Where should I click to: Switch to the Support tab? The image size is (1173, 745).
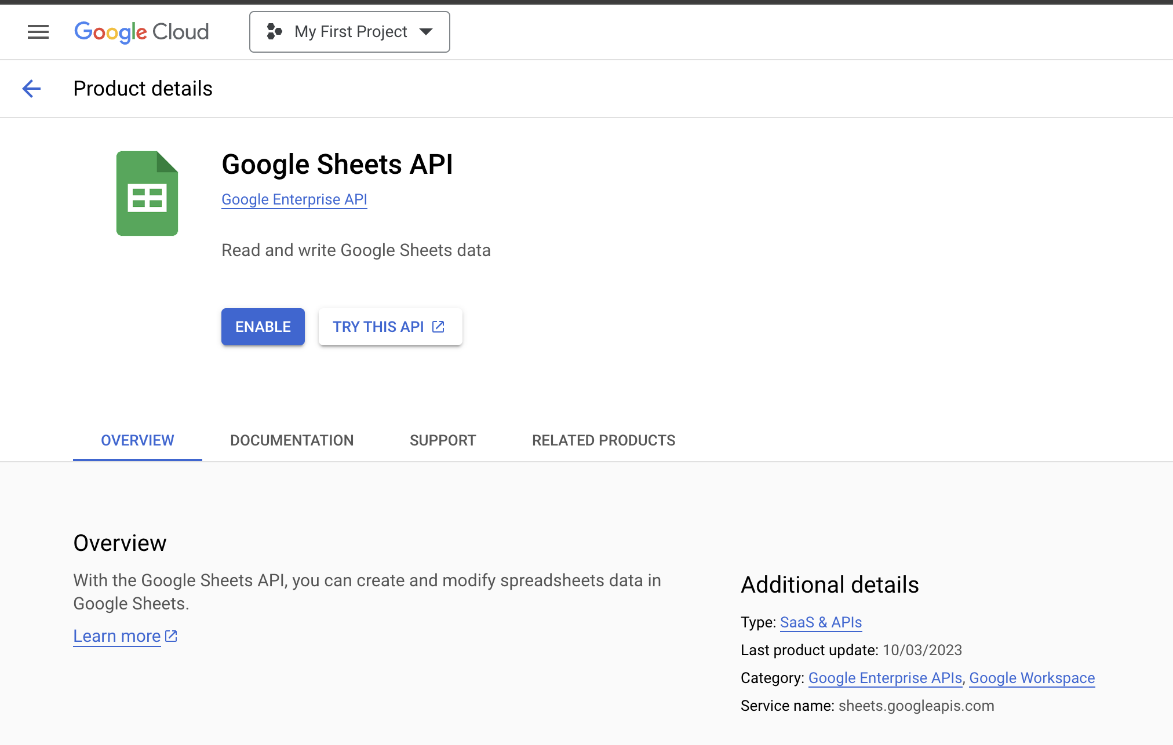tap(442, 440)
